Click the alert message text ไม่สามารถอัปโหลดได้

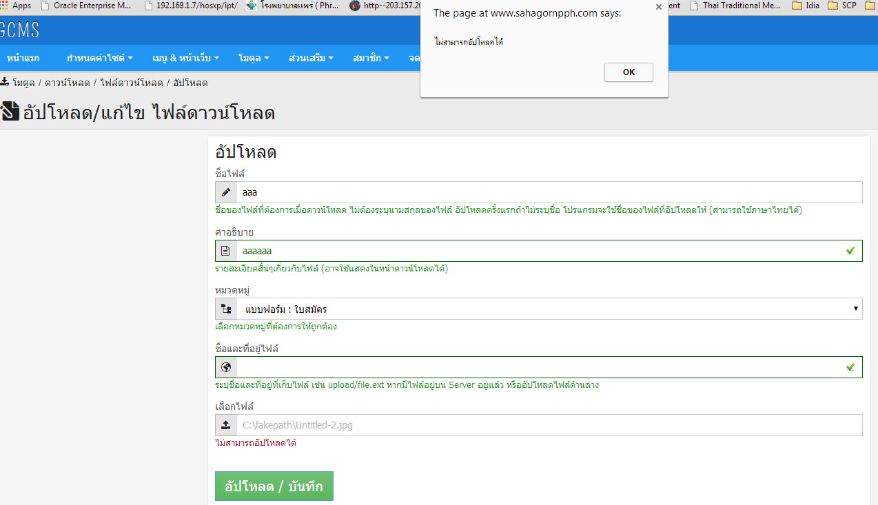[469, 42]
